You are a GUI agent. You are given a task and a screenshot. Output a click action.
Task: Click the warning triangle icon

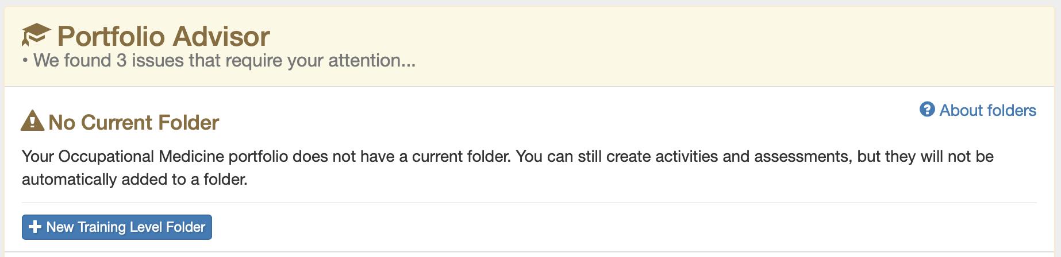[x=32, y=120]
